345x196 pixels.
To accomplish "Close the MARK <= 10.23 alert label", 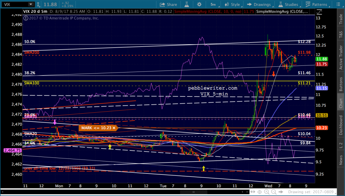I will tap(114, 128).
